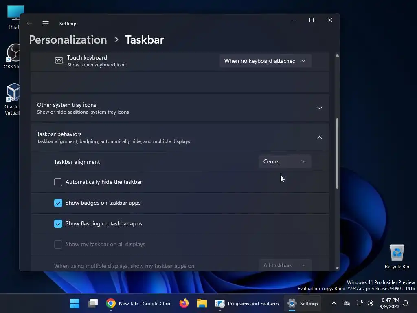Open the Touch keyboard dropdown
Viewport: 417px width, 313px height.
(265, 61)
